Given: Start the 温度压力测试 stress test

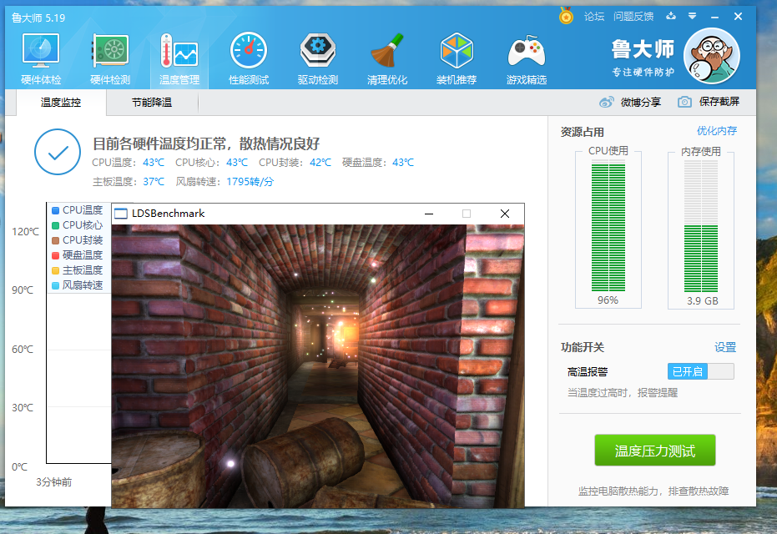Looking at the screenshot, I should click(655, 451).
